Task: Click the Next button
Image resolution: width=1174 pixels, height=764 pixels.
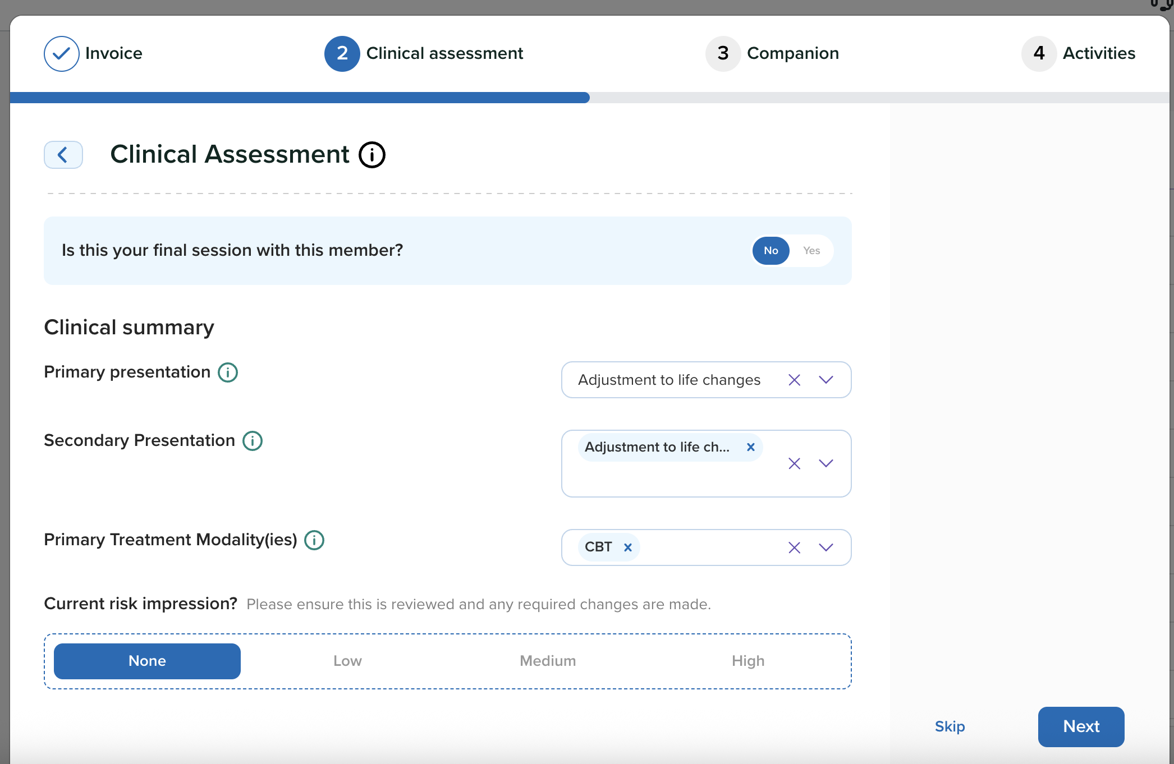Action: pos(1081,726)
